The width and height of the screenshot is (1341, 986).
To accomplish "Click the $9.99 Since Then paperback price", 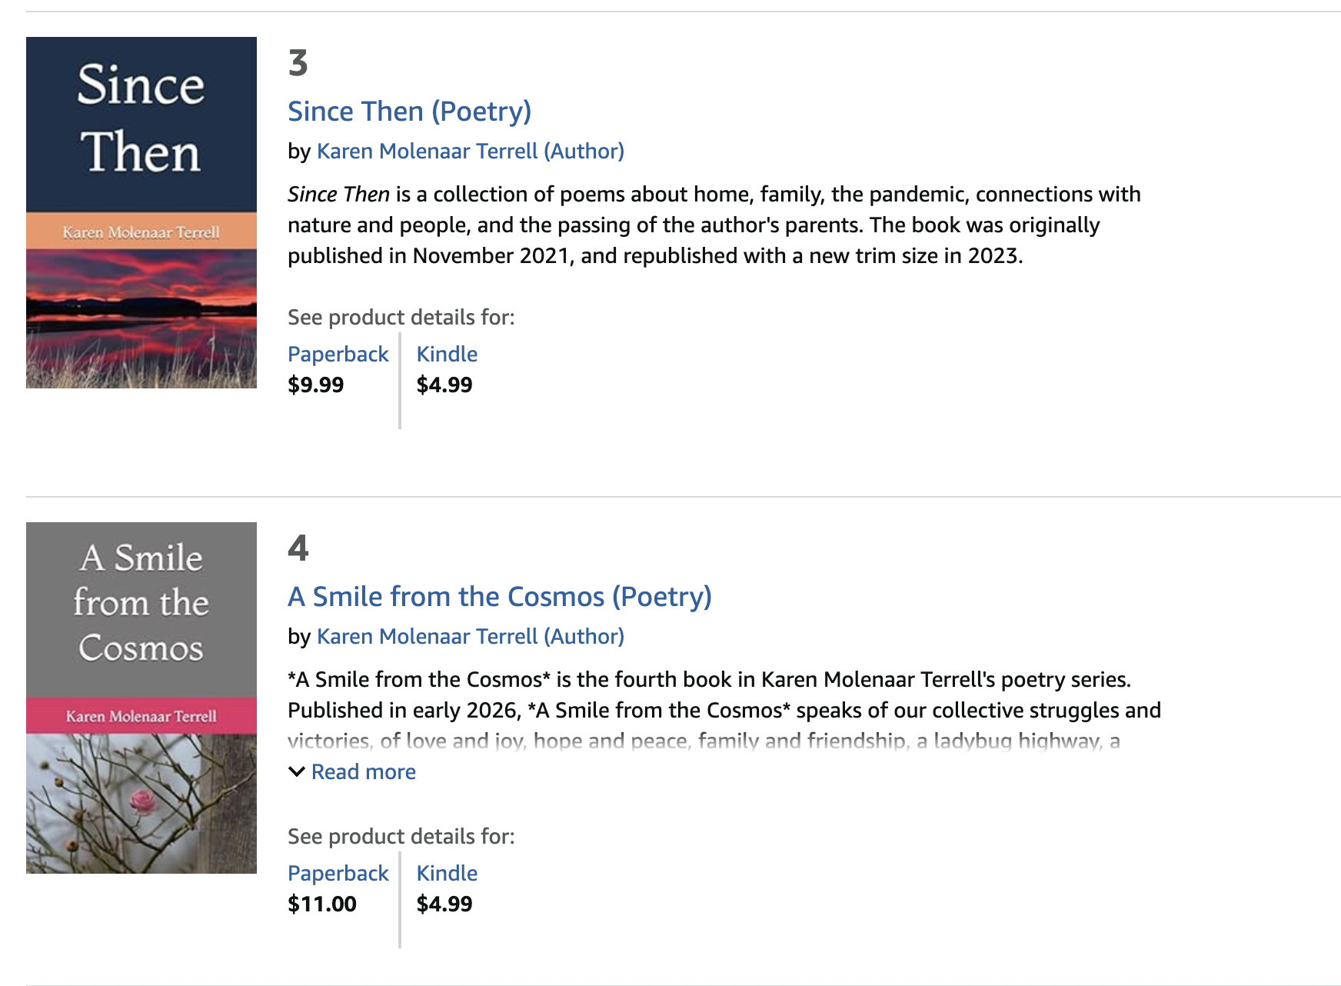I will coord(315,385).
